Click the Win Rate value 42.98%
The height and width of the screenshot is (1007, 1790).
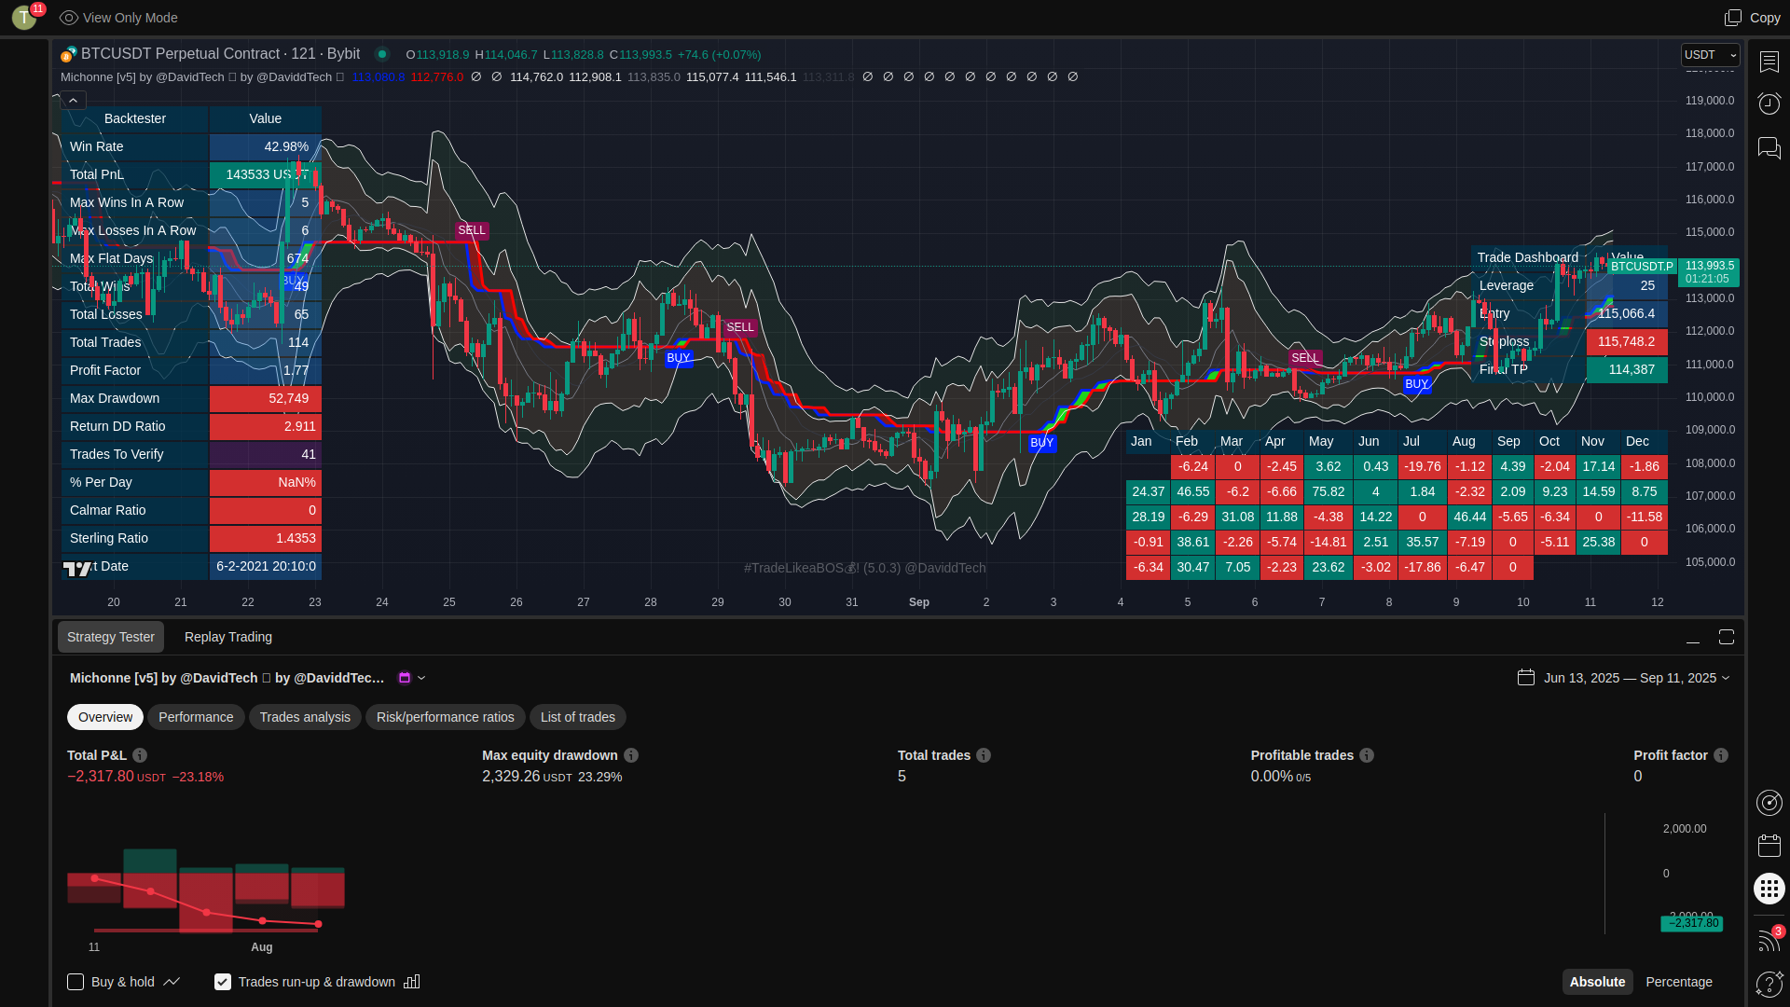(266, 146)
